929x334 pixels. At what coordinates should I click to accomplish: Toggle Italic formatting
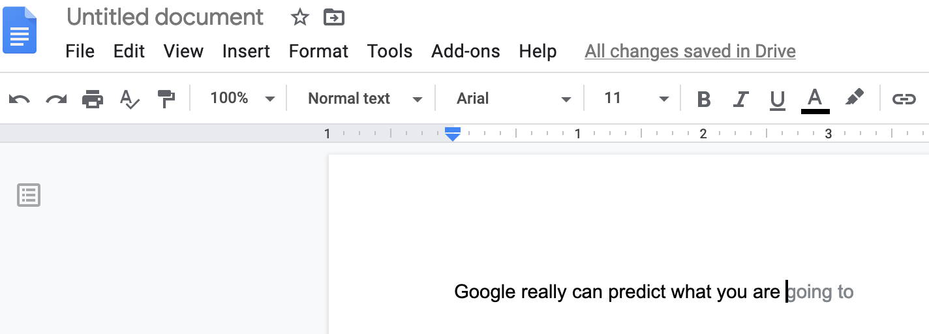click(740, 99)
